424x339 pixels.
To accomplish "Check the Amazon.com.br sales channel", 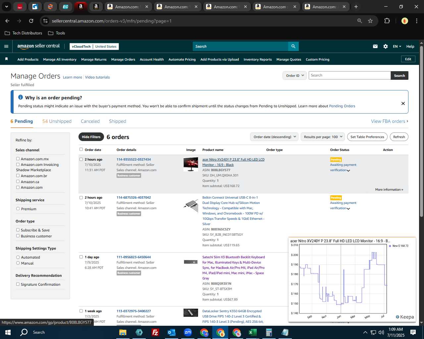I will pyautogui.click(x=18, y=176).
